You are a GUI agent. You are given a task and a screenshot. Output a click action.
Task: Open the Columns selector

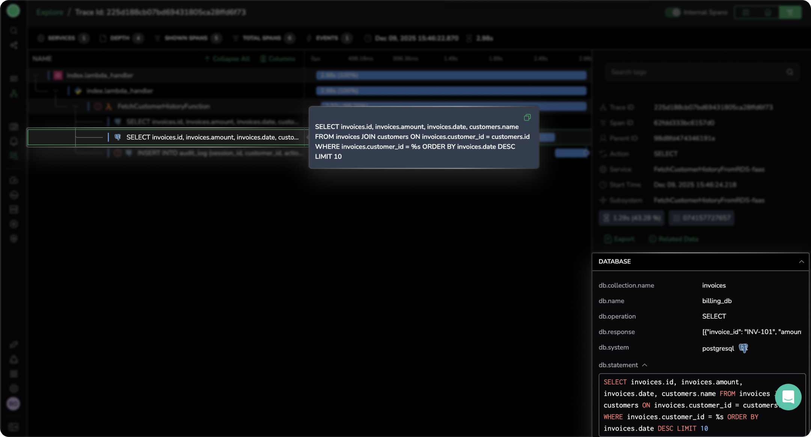[x=278, y=59]
